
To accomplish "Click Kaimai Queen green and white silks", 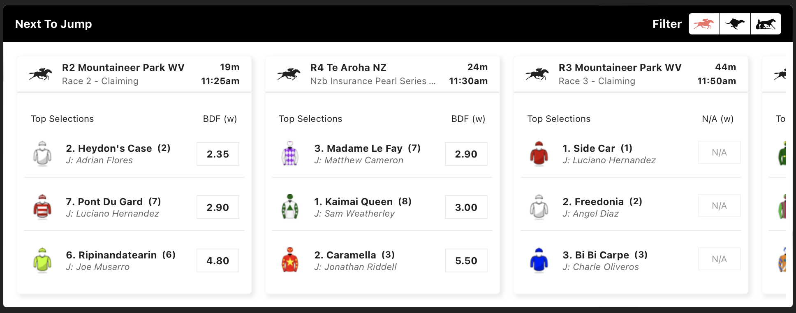I will [290, 207].
